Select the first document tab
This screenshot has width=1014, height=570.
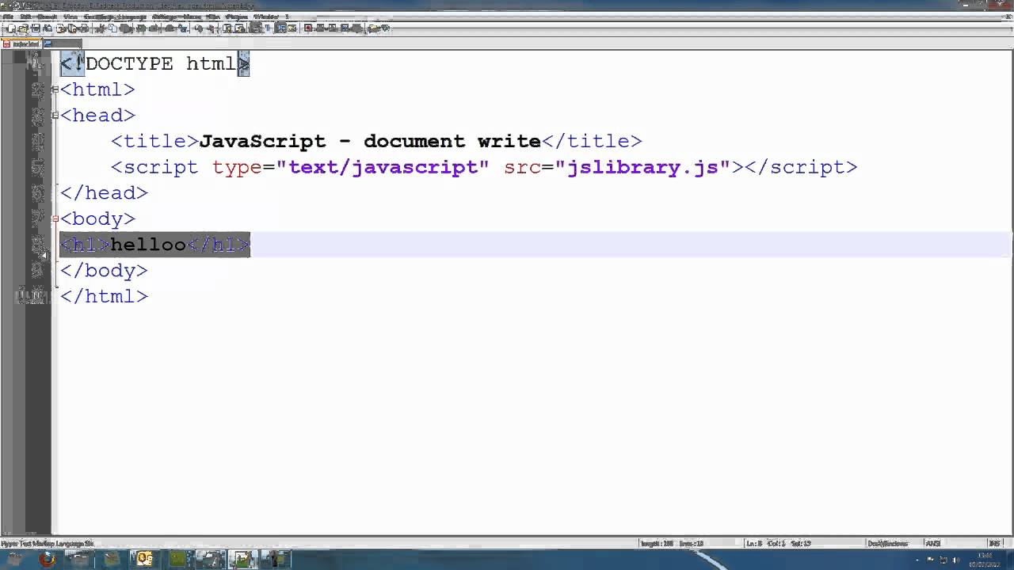click(x=21, y=44)
